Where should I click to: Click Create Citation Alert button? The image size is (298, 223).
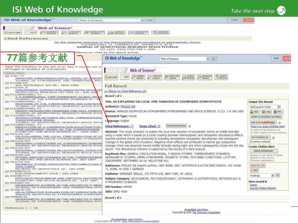click(x=263, y=151)
